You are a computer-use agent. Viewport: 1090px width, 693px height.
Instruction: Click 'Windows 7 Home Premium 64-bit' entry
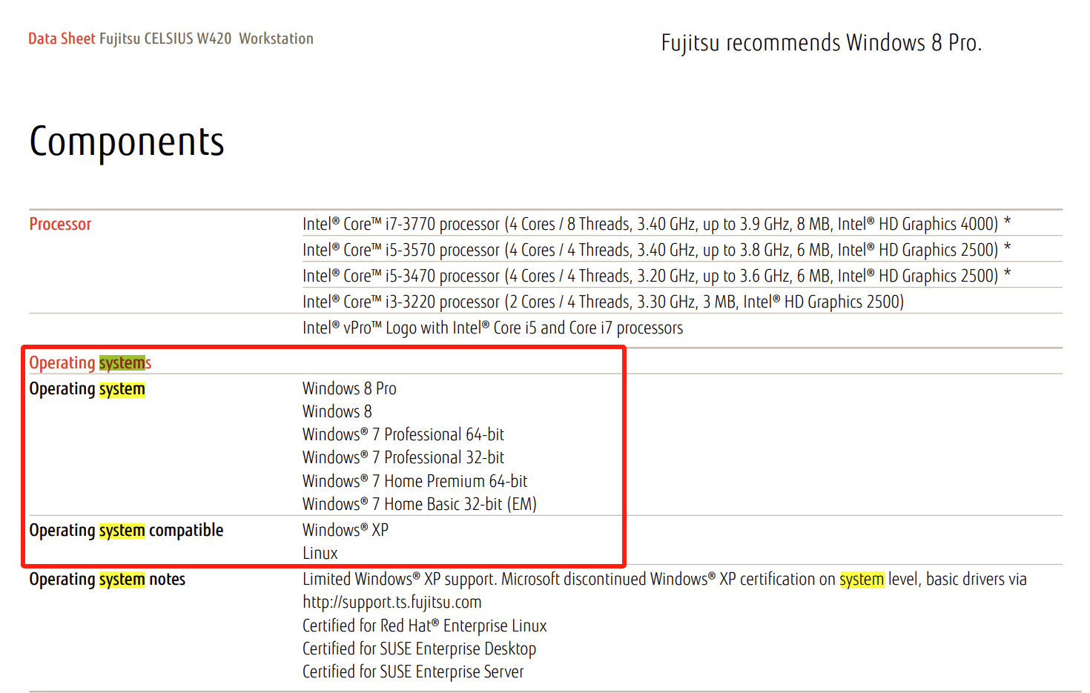(x=414, y=481)
